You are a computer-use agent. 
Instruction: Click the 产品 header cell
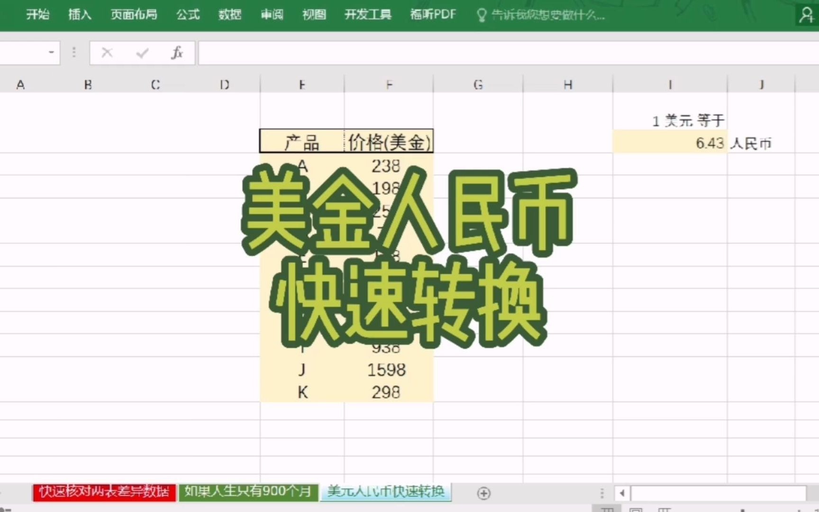[302, 141]
